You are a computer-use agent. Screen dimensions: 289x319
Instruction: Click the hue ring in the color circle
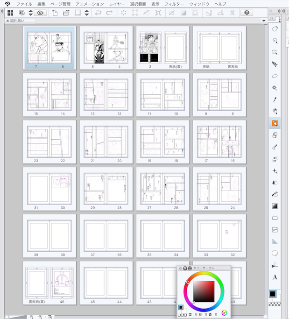(x=204, y=274)
